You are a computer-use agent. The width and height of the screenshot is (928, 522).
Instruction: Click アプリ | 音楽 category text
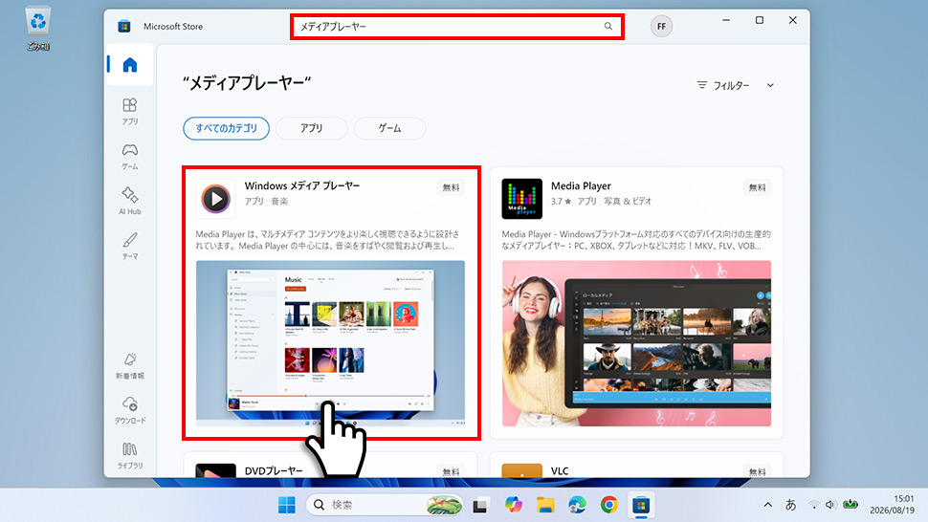point(266,201)
